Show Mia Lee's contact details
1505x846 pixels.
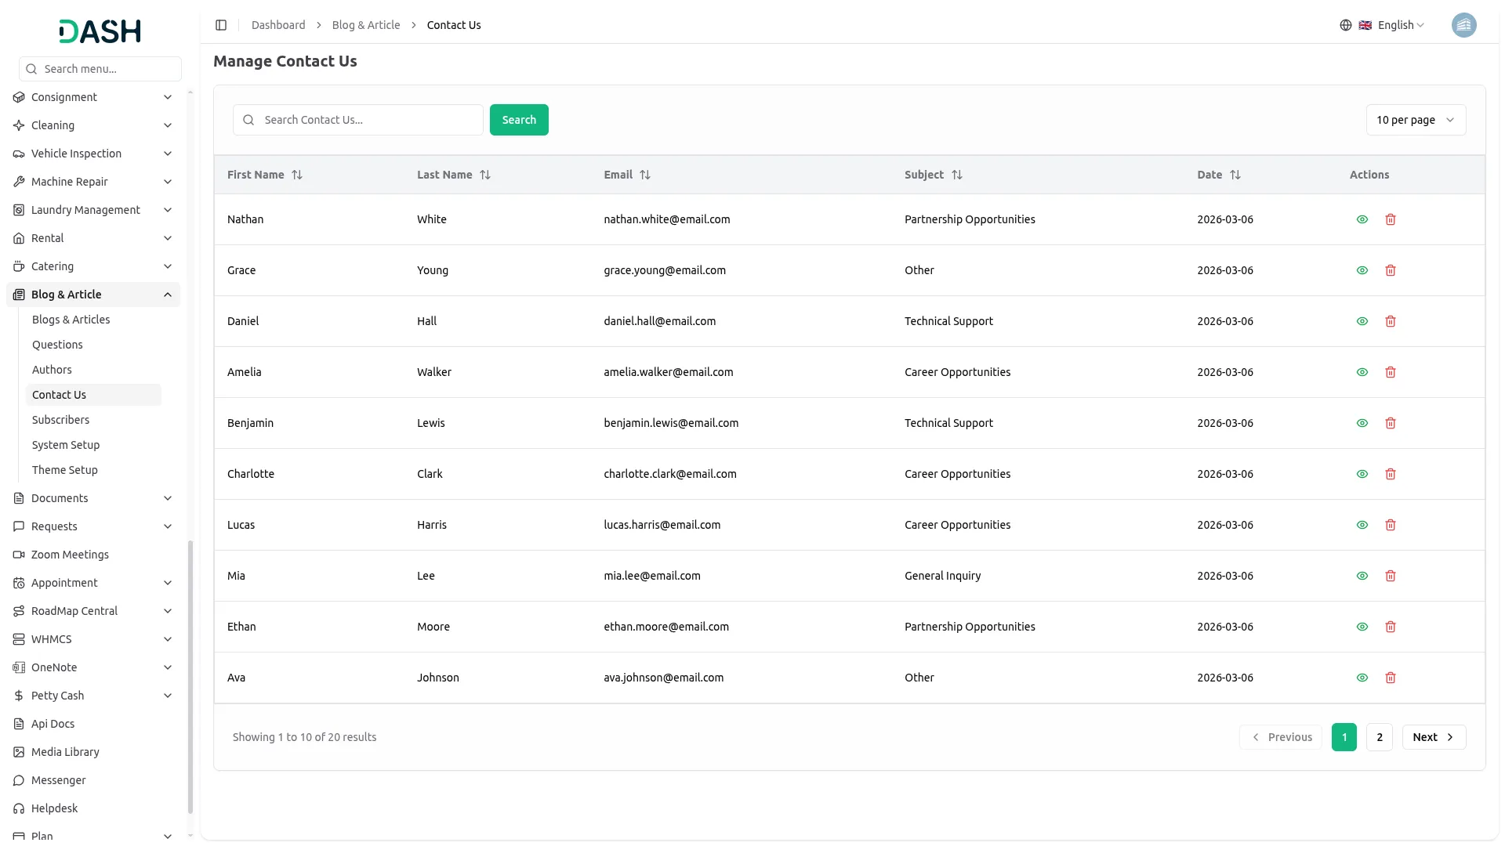point(1362,576)
